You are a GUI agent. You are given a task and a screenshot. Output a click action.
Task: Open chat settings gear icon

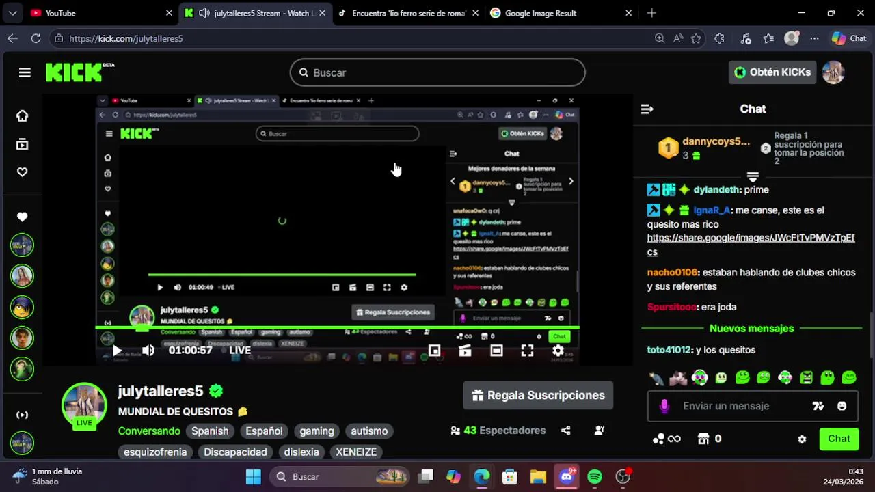click(x=802, y=439)
